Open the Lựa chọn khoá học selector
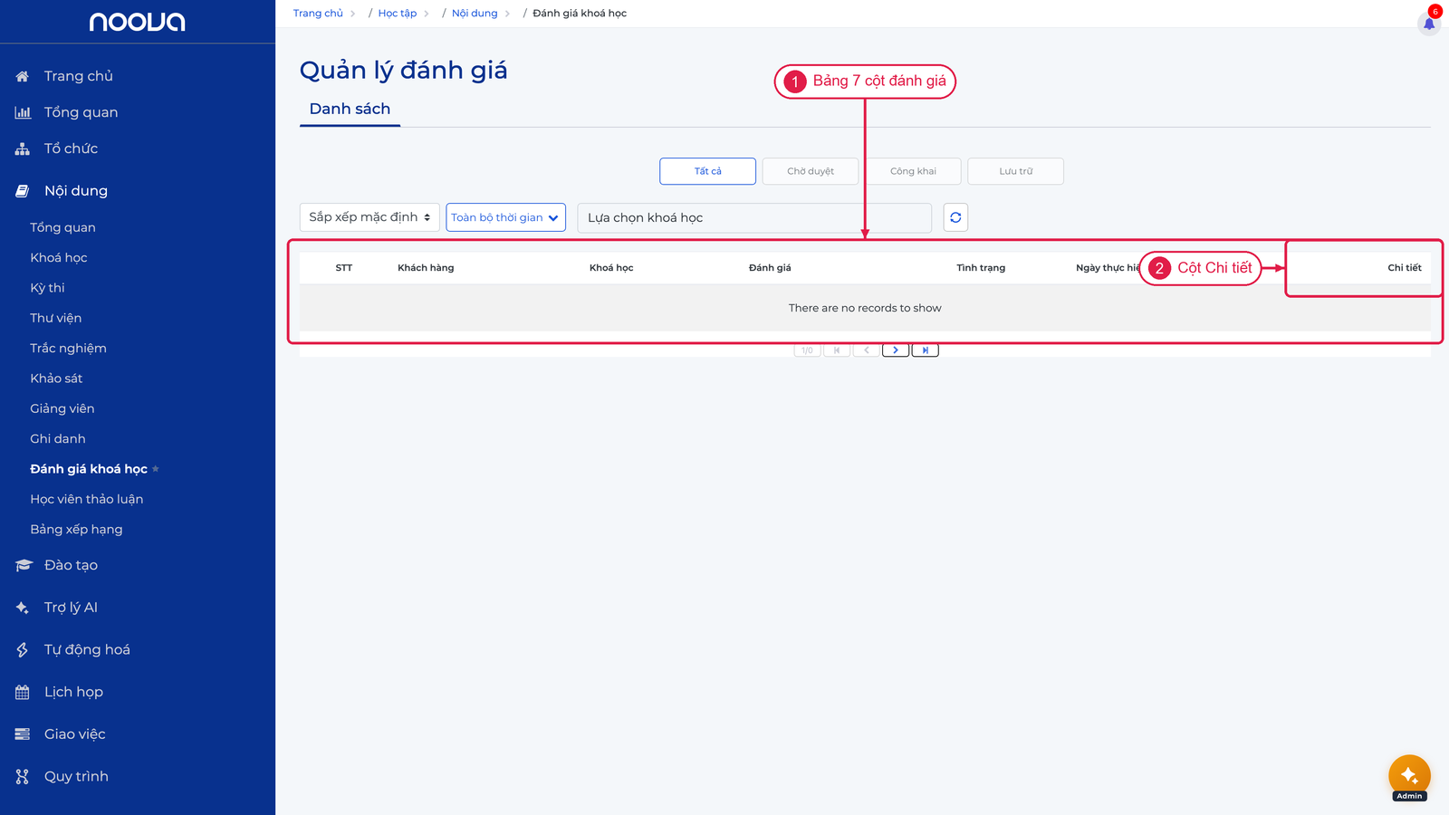This screenshot has height=815, width=1449. pos(754,217)
